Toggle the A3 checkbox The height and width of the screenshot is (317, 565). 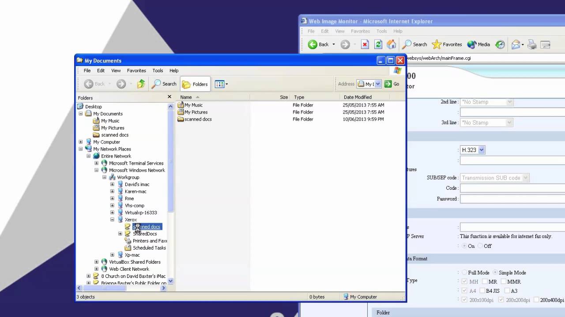[507, 291]
